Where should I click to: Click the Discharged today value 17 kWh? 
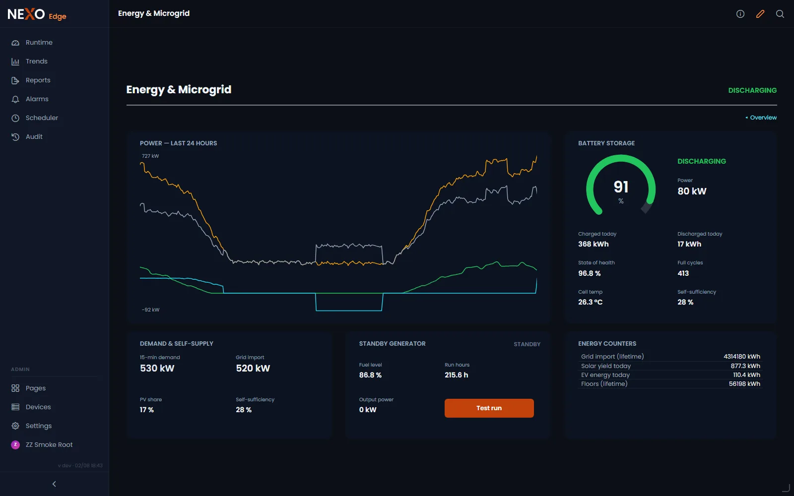[x=689, y=244]
